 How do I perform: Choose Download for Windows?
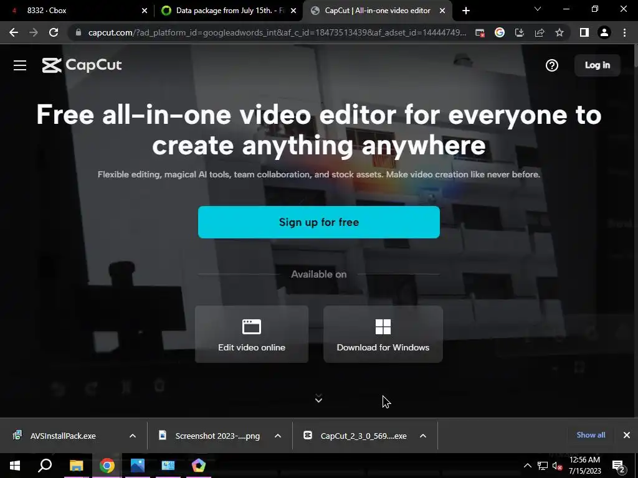[x=383, y=334]
